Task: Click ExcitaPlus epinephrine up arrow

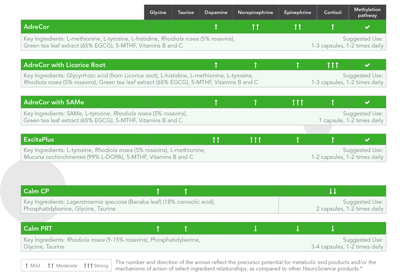Action: click(x=298, y=140)
